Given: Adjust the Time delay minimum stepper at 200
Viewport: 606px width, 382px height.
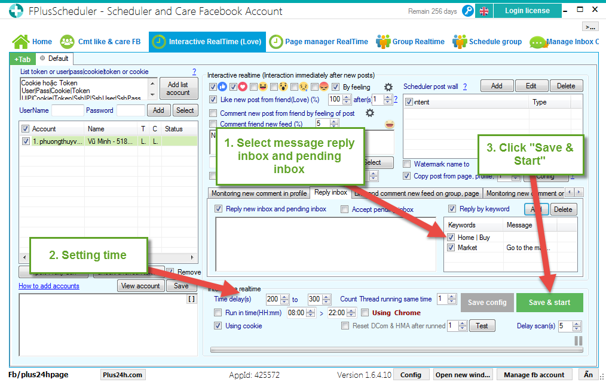Looking at the screenshot, I should coord(284,299).
